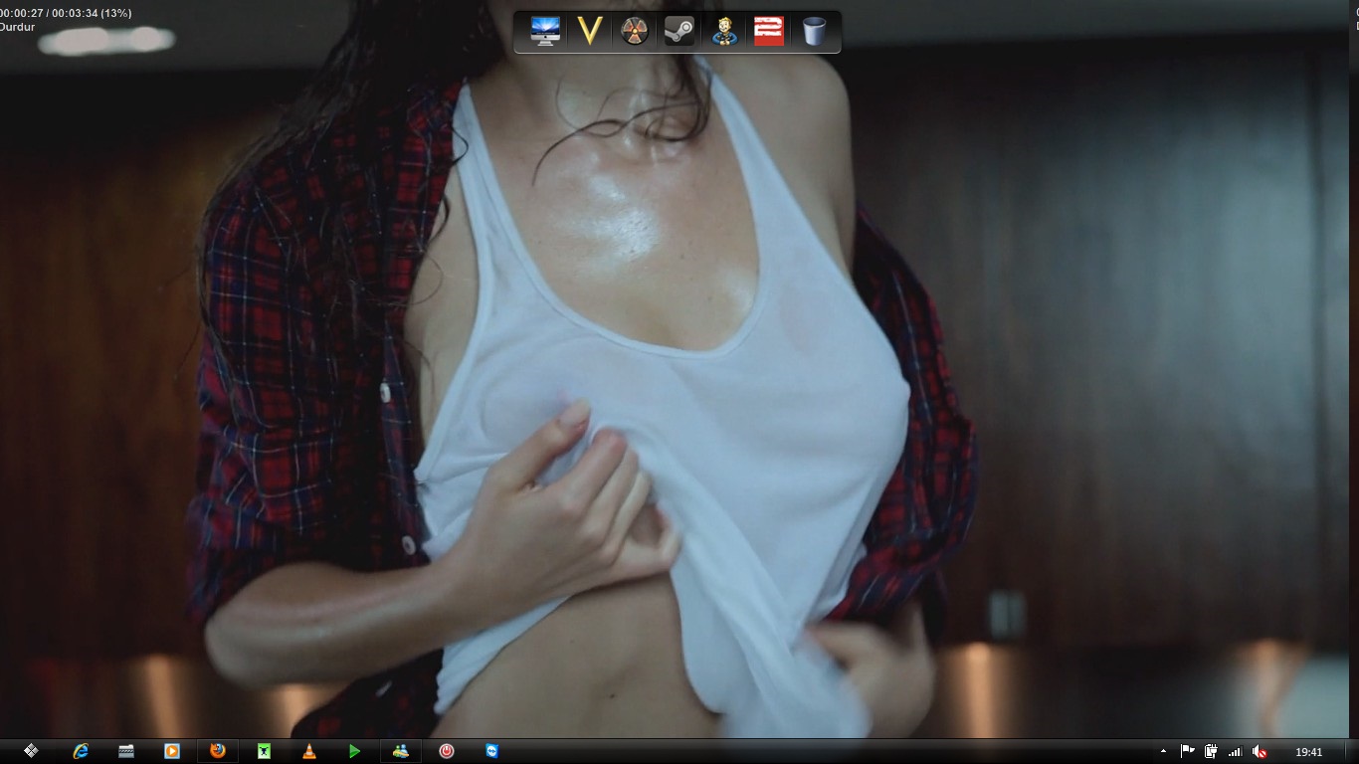Open the computer monitor icon in the dock
This screenshot has width=1359, height=764.
(545, 31)
